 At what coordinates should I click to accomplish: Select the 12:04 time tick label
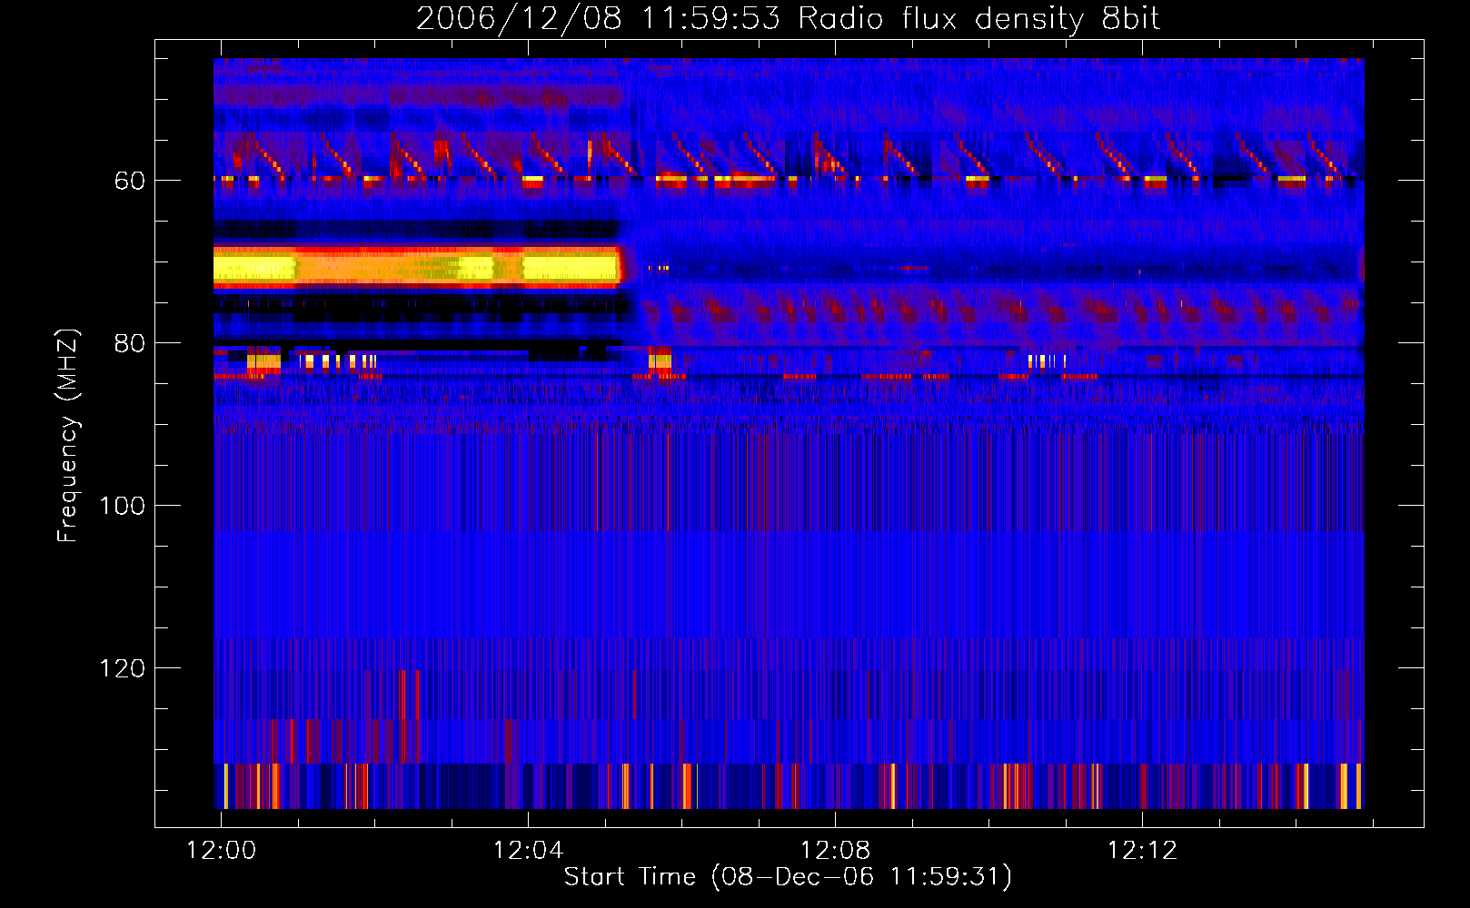pos(528,850)
